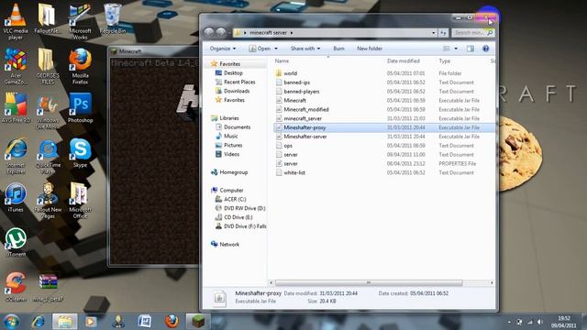Click the Windows Start button
The width and height of the screenshot is (587, 330).
11,322
